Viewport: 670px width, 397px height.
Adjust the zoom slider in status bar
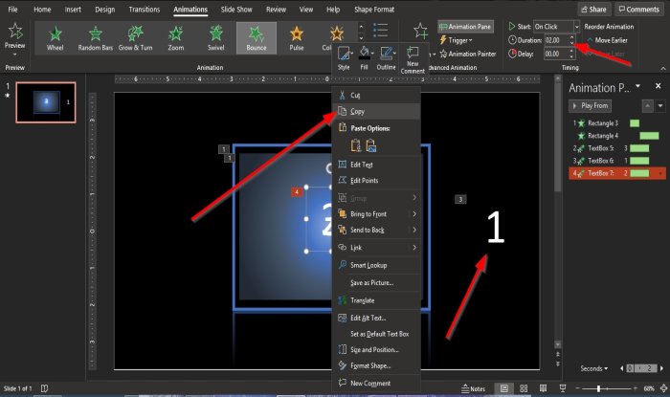point(599,389)
